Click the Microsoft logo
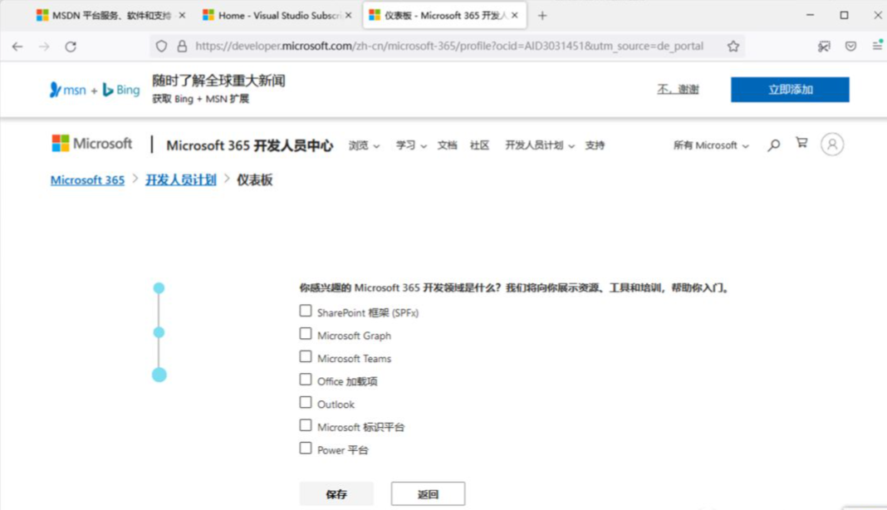This screenshot has height=510, width=887. (91, 144)
